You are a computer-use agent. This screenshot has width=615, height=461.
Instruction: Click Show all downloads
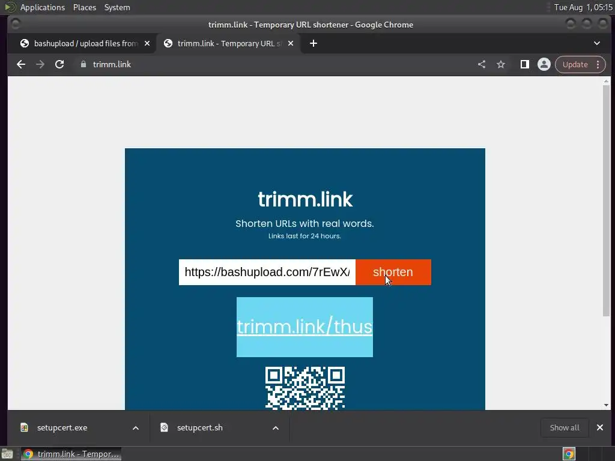pos(565,427)
